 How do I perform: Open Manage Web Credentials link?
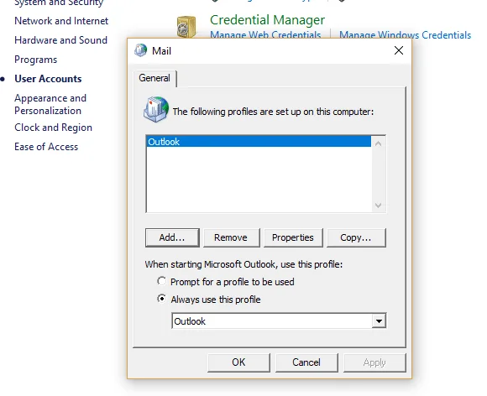click(x=265, y=34)
